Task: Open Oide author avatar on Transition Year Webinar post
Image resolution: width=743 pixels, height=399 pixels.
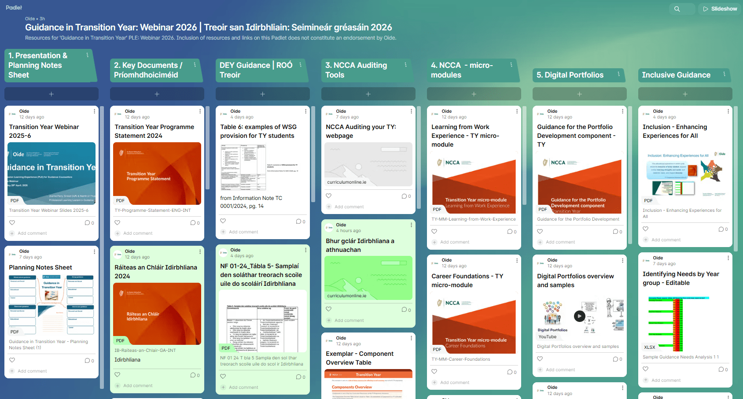Action: (13, 114)
